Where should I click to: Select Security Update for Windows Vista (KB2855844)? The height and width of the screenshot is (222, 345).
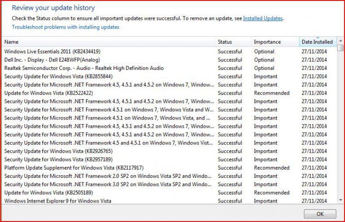click(169, 76)
